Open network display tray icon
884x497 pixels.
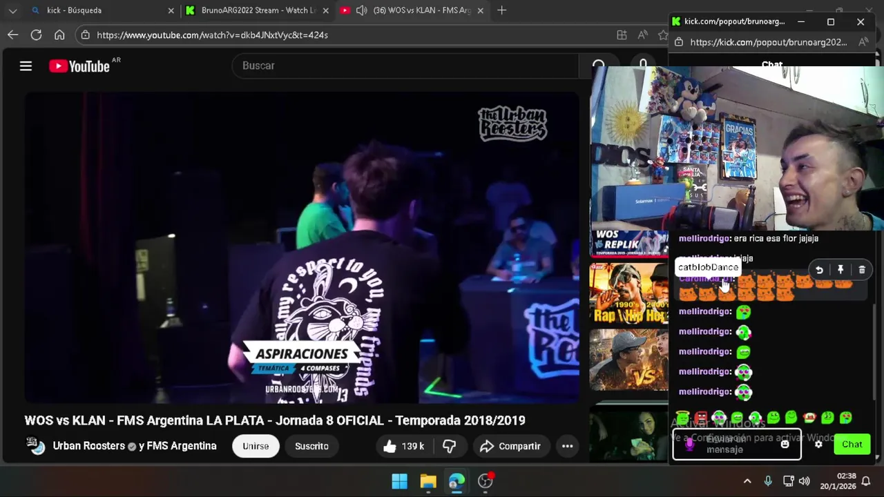coord(788,481)
